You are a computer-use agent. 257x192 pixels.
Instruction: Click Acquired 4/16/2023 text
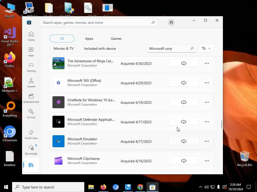point(136,161)
